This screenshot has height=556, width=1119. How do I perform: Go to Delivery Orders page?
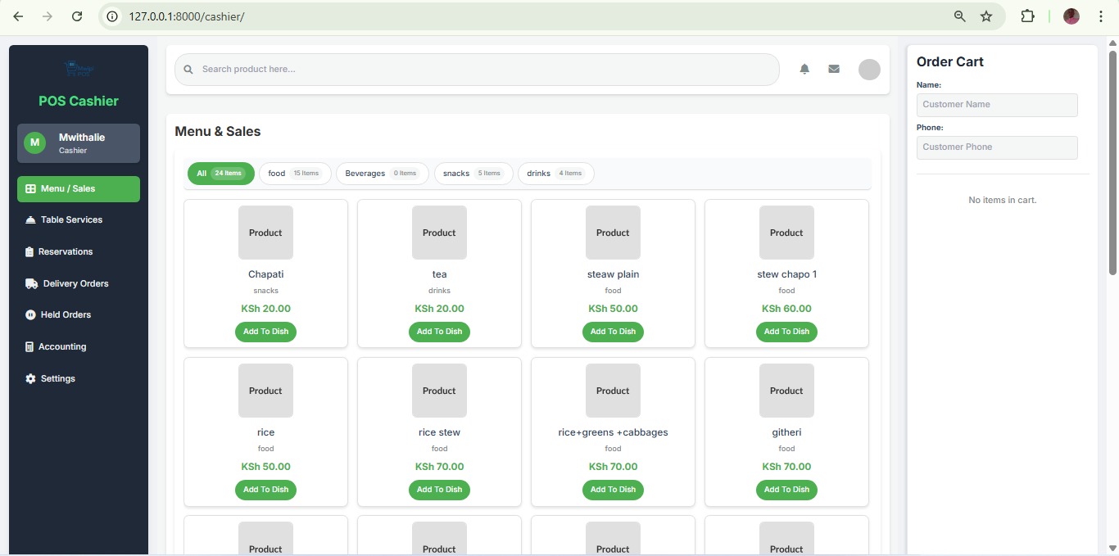(75, 284)
